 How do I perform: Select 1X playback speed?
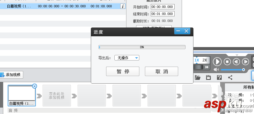click(197, 60)
